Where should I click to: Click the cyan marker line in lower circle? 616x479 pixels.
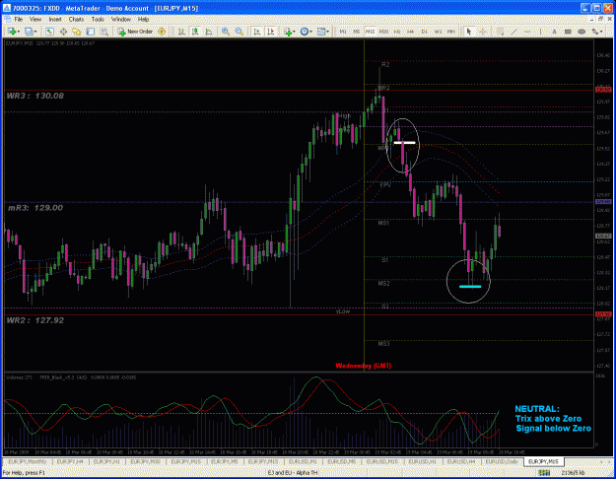click(470, 287)
